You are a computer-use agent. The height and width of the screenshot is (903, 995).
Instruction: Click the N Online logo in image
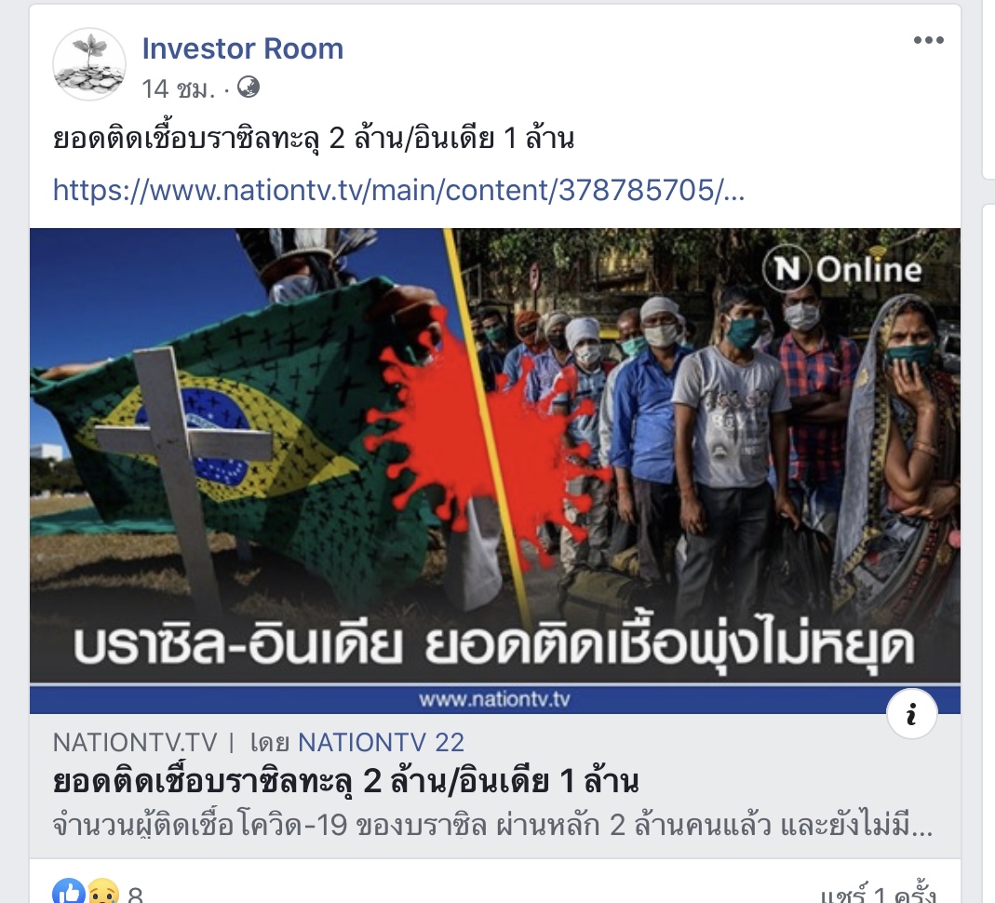tap(842, 269)
